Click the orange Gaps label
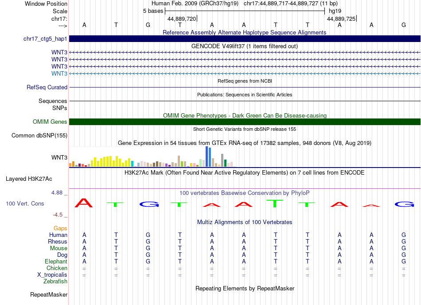Viewport: 421px width, 305px height. click(60, 229)
